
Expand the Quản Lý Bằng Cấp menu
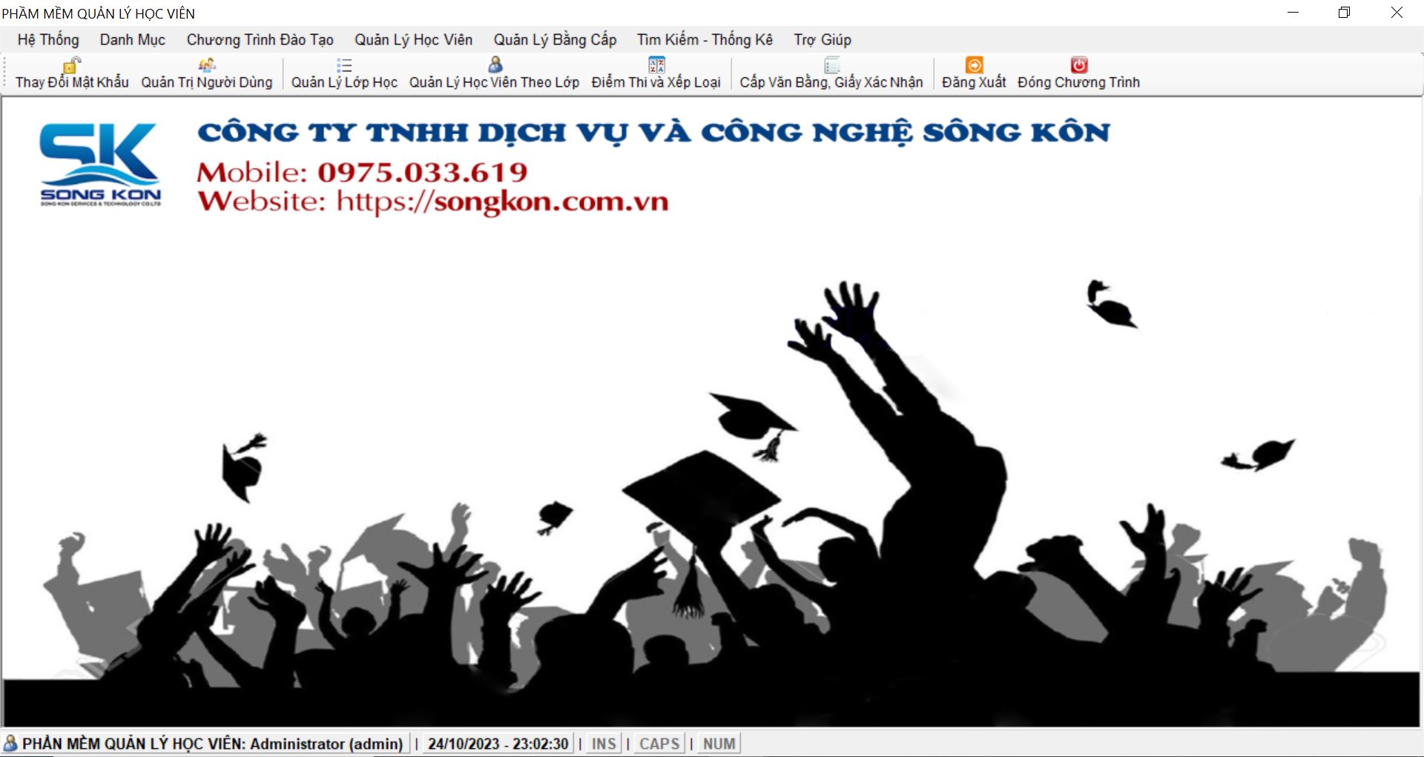(555, 40)
